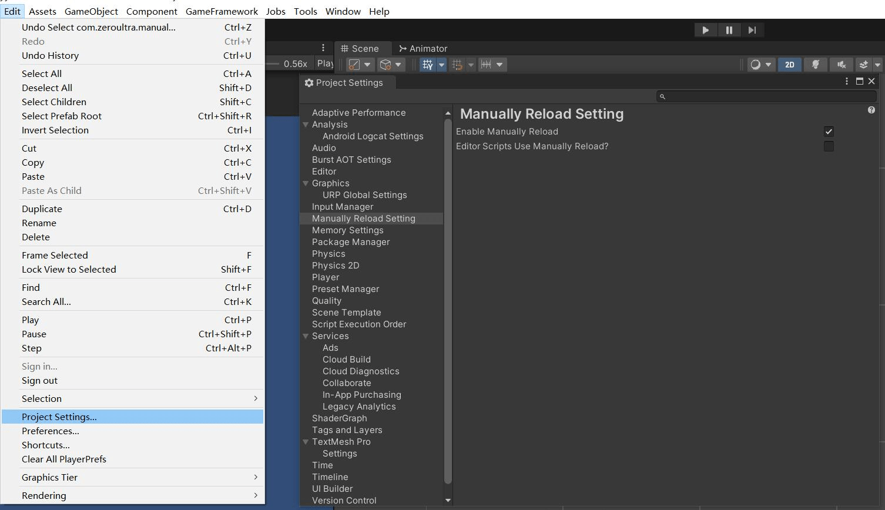Open the GameObject menu
Screen dimensions: 885x510
pyautogui.click(x=91, y=11)
